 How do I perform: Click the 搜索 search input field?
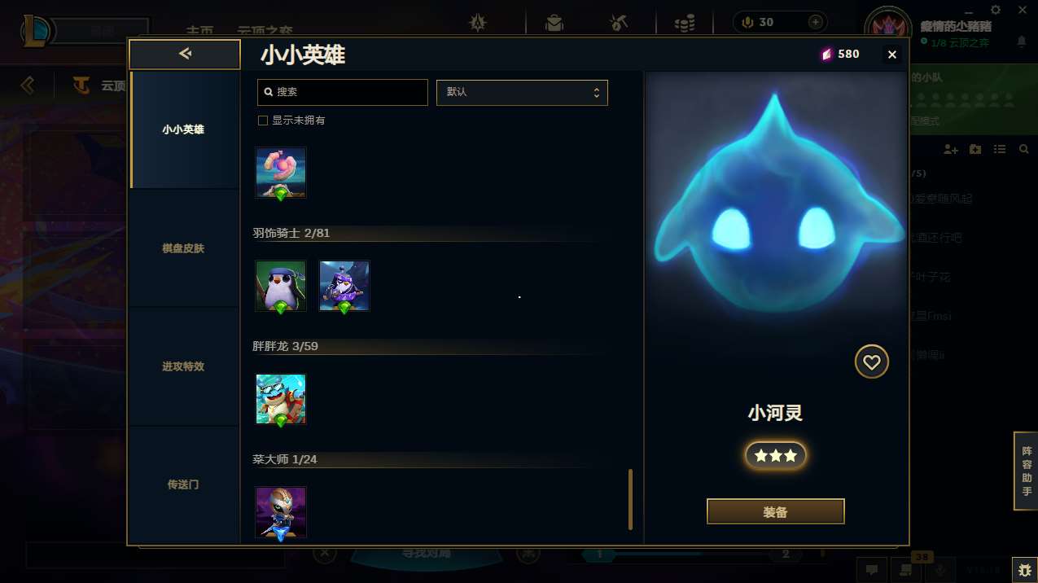[343, 92]
